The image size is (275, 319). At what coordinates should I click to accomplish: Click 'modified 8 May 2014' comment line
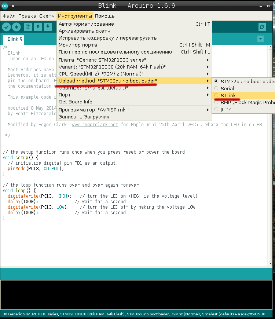coord(32,108)
